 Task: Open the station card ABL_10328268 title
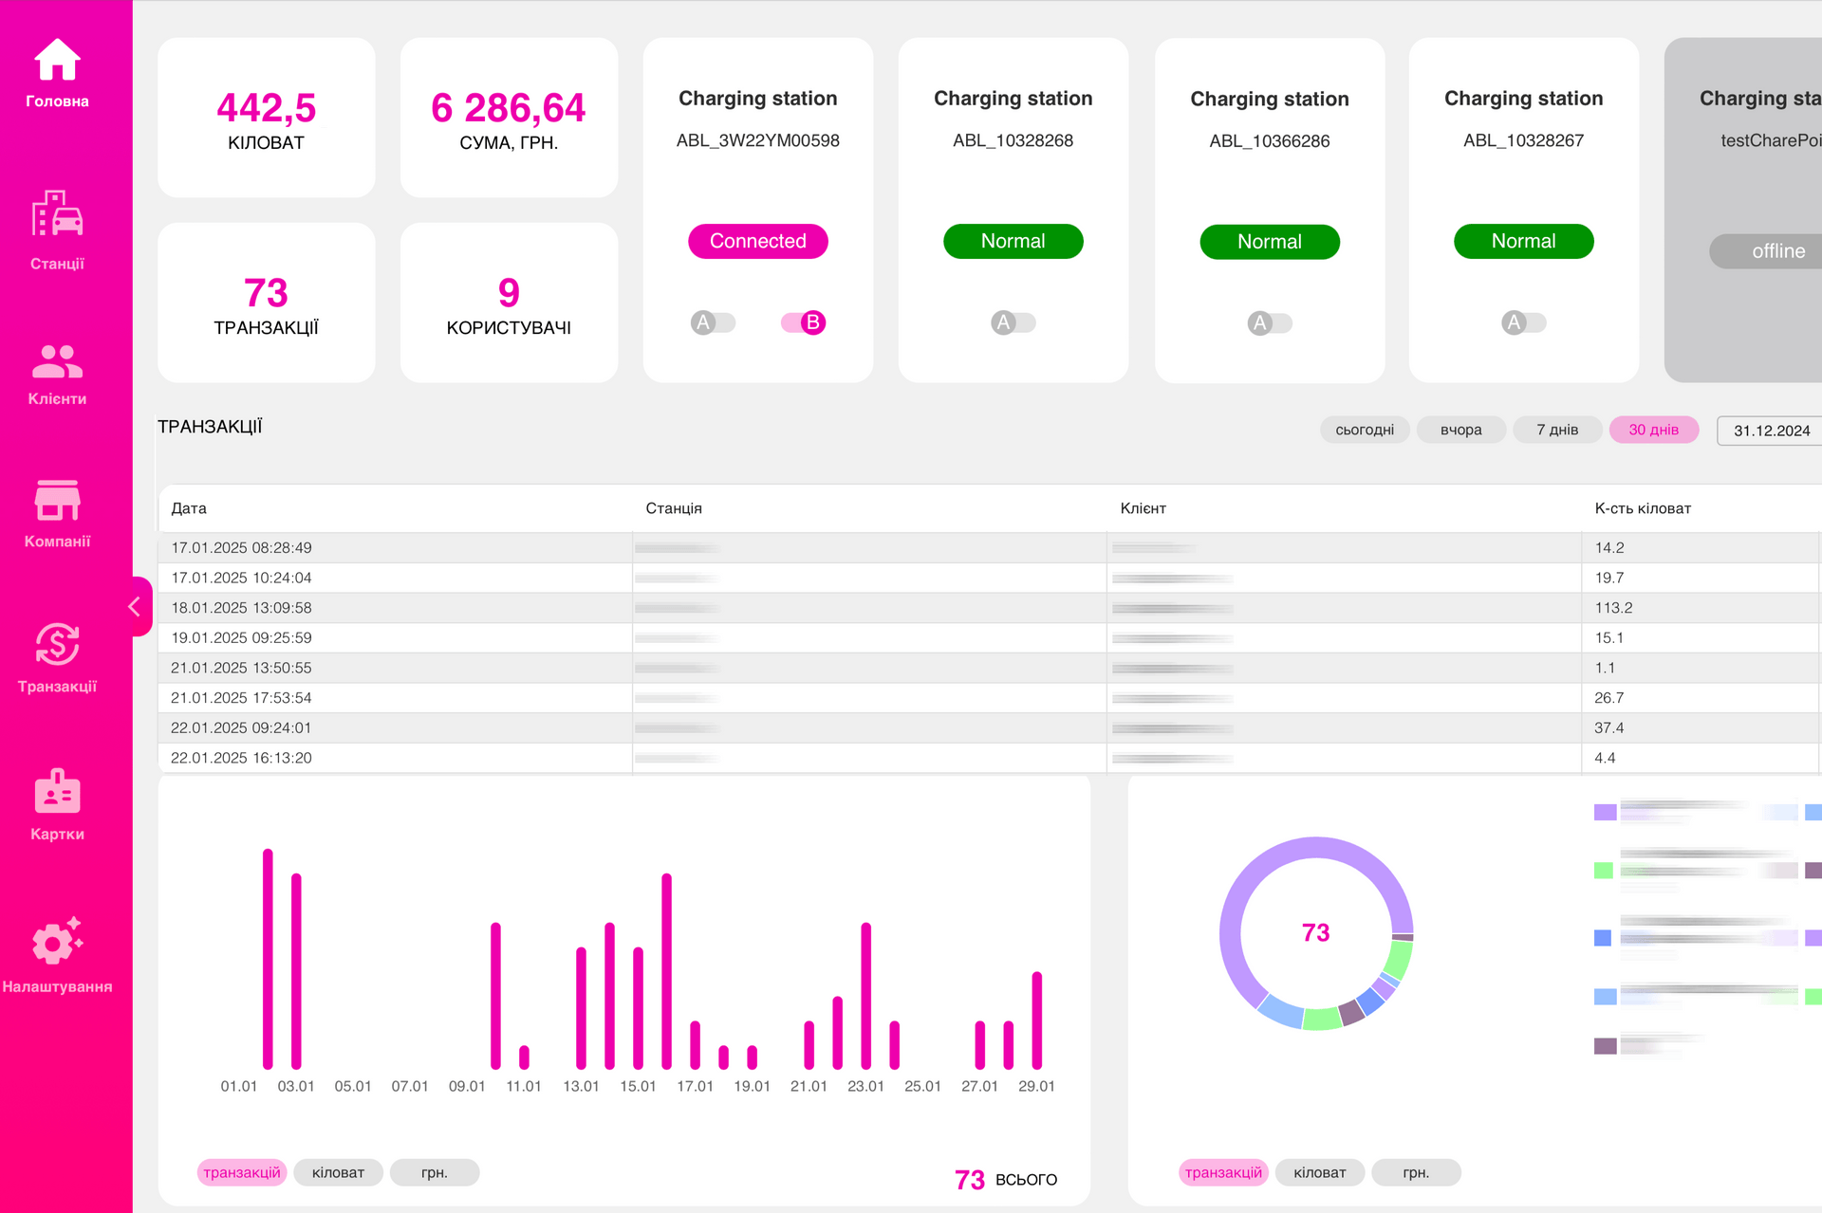coord(1013,99)
